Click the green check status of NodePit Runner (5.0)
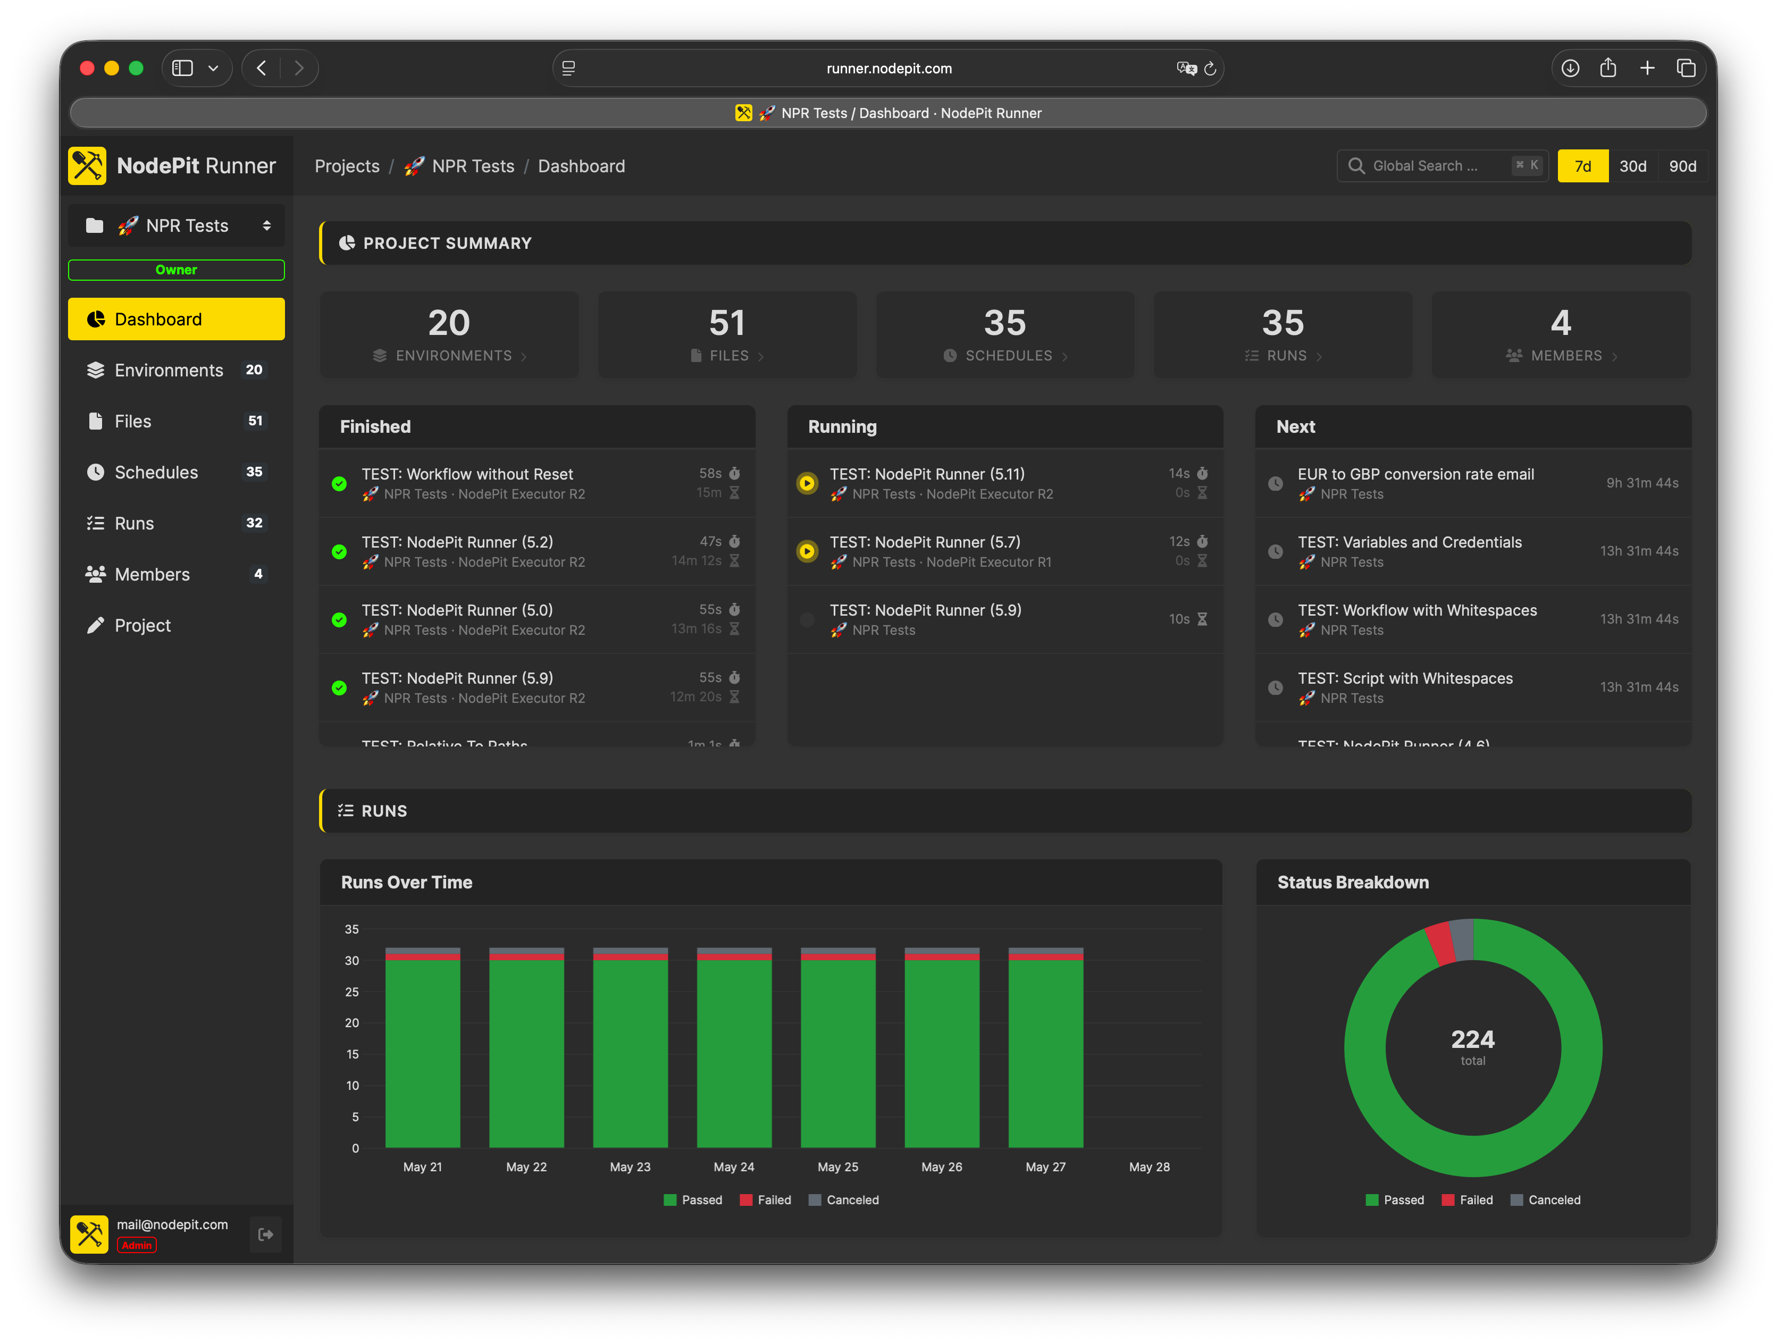Image resolution: width=1777 pixels, height=1343 pixels. 339,620
